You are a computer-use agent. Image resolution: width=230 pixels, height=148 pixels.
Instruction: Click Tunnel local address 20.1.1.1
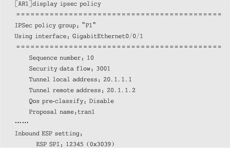(118, 80)
